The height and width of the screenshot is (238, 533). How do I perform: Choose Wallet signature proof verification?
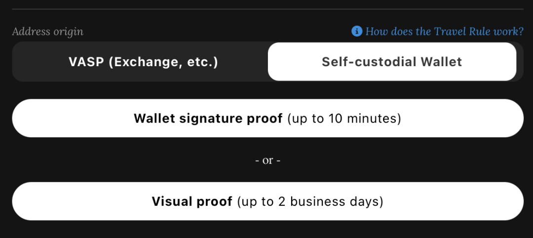[x=268, y=119]
